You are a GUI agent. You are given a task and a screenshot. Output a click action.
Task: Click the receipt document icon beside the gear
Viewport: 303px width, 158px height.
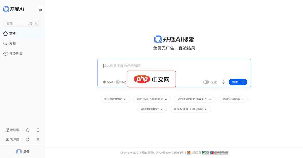[38, 139]
